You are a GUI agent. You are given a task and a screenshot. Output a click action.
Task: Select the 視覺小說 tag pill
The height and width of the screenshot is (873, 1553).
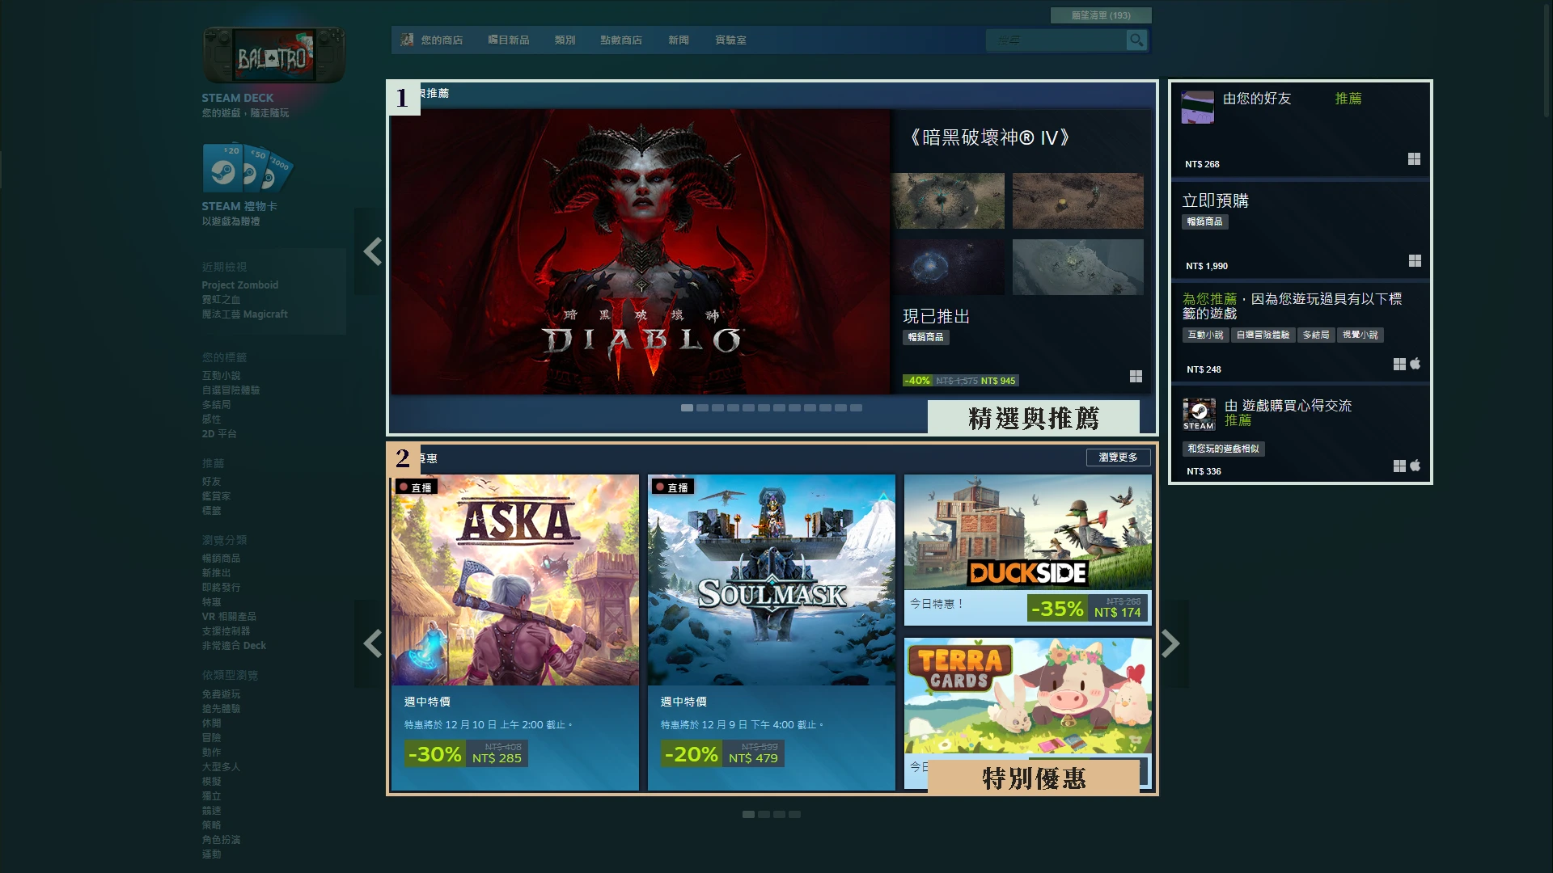pyautogui.click(x=1360, y=335)
